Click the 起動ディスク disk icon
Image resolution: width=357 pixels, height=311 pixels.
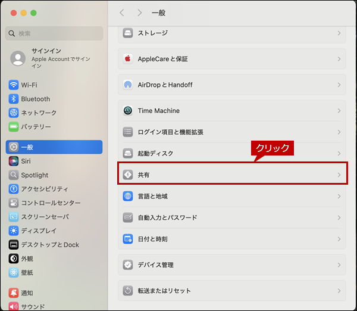128,154
